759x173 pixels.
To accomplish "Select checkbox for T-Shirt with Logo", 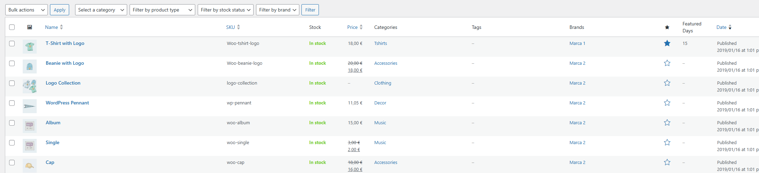I will click(x=12, y=44).
